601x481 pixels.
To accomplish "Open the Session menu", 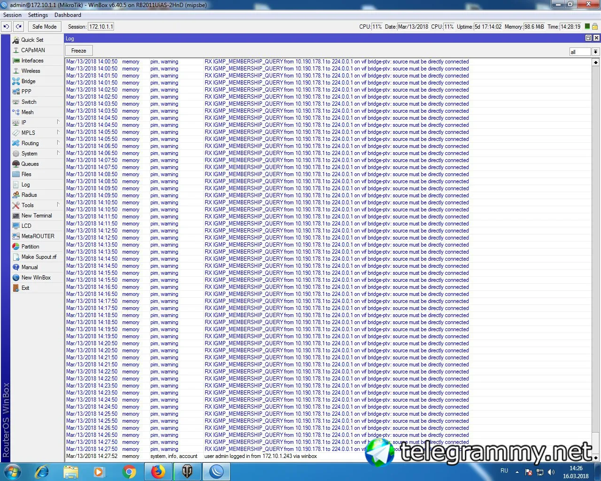I will (13, 15).
